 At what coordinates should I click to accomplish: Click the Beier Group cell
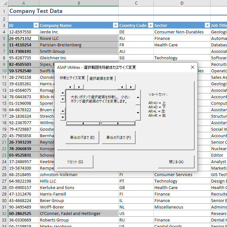pyautogui.click(x=79, y=200)
